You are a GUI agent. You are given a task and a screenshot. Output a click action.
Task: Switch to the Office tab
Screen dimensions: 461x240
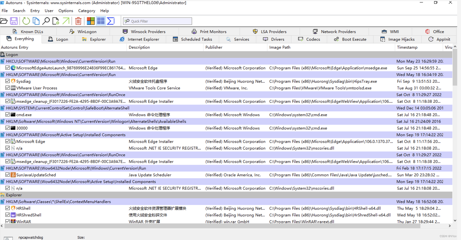pos(435,31)
